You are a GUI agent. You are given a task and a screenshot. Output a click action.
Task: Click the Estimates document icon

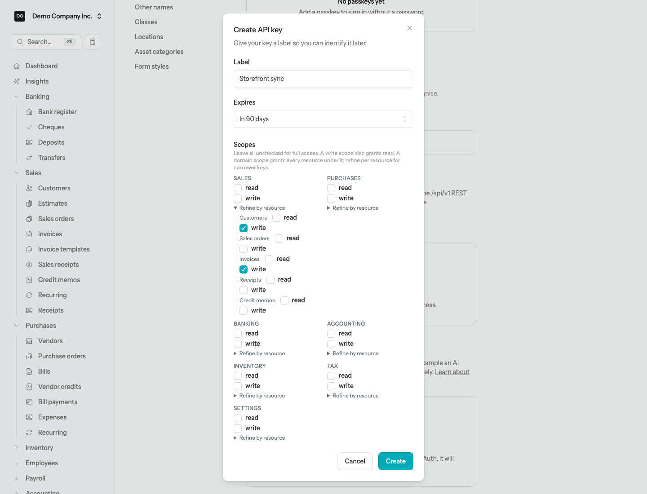pyautogui.click(x=29, y=203)
